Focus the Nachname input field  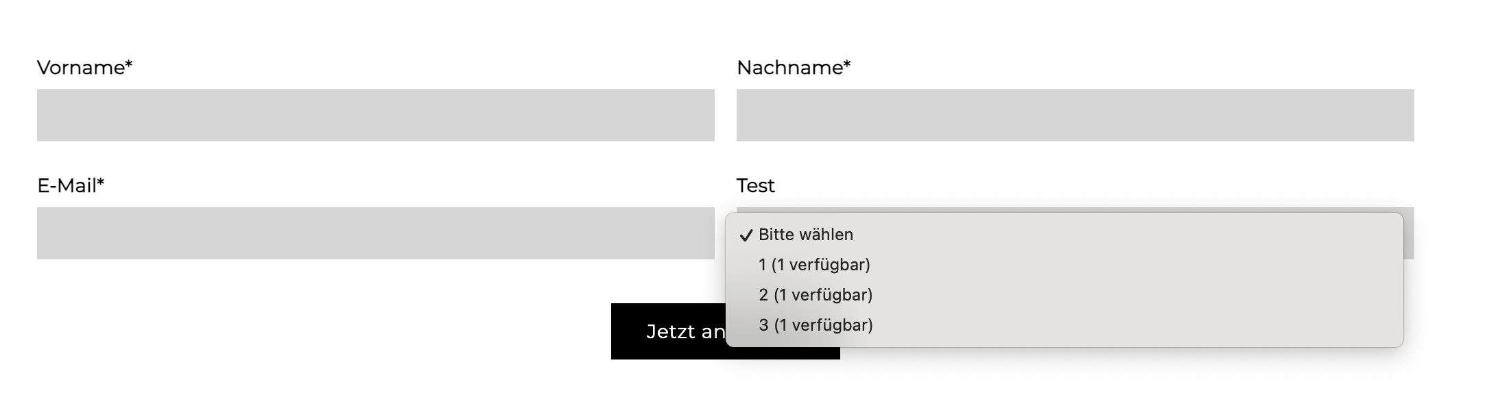click(x=1075, y=115)
